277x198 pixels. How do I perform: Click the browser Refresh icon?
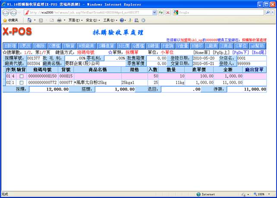point(161,12)
